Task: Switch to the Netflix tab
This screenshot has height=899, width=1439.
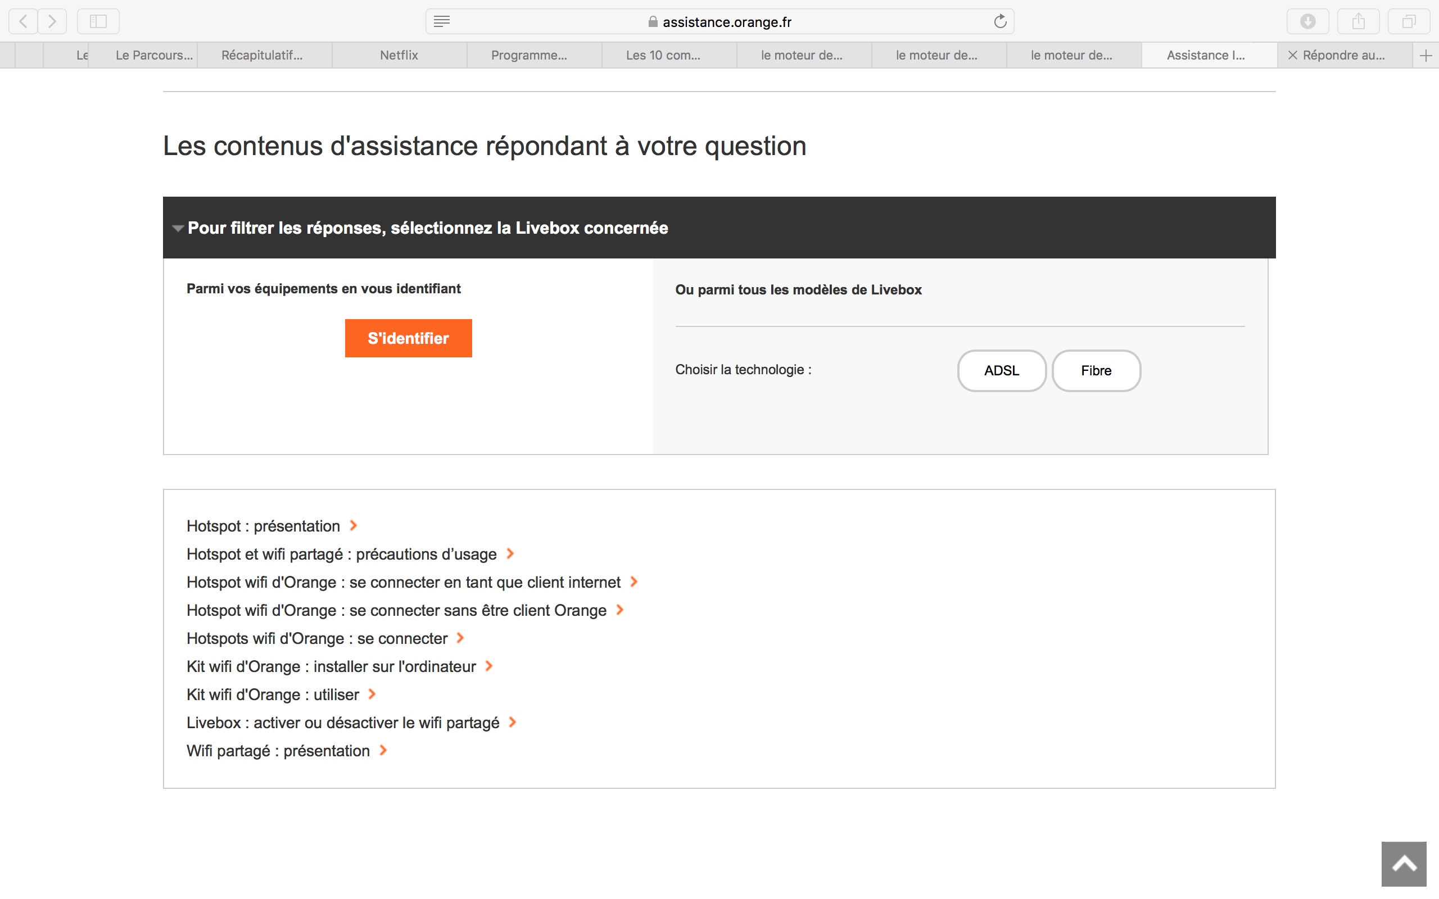Action: click(399, 55)
